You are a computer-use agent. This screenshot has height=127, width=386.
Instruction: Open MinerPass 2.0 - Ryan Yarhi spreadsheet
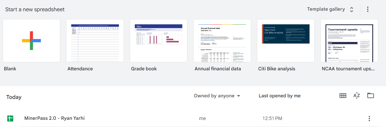54,118
